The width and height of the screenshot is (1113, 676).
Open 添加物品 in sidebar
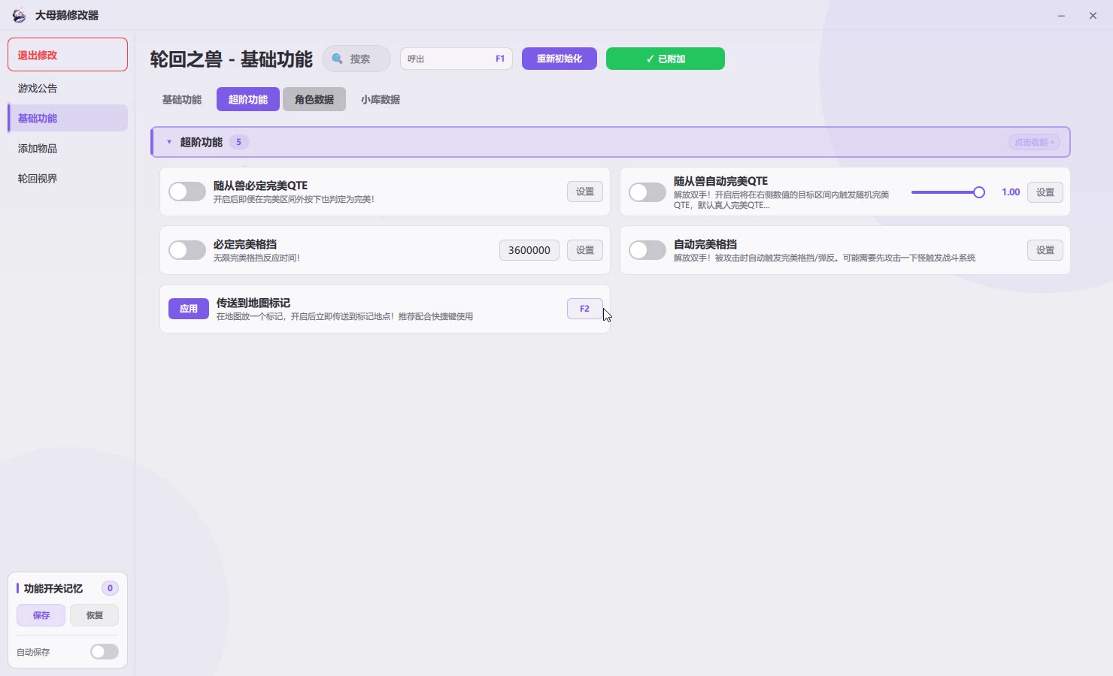point(68,148)
